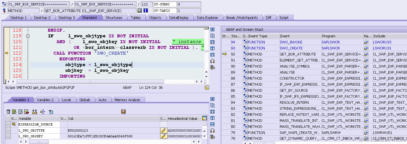
Task: Click the icon beside the METHOD field
Action: [x=4, y=11]
